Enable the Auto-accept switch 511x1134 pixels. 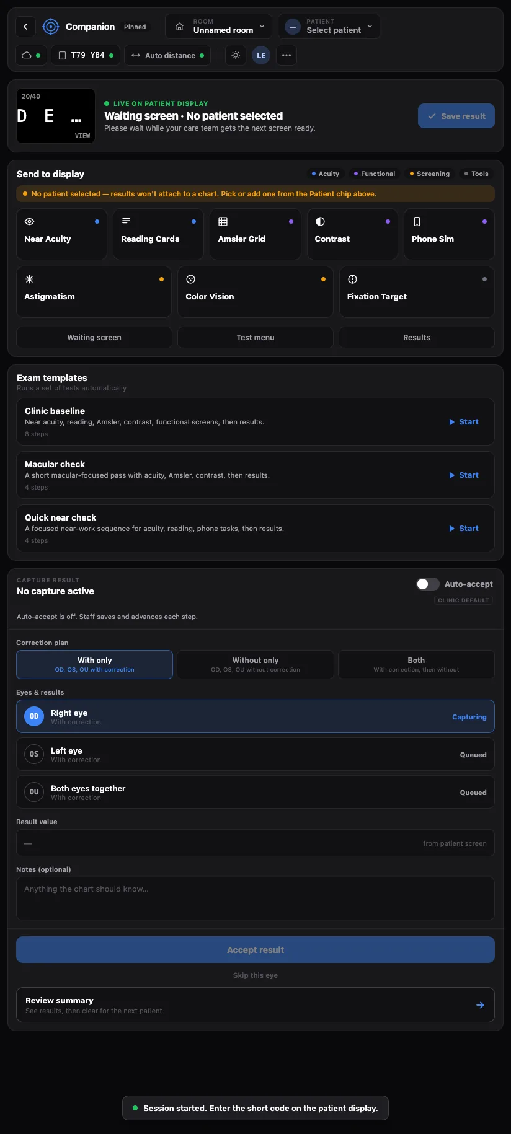pos(428,584)
